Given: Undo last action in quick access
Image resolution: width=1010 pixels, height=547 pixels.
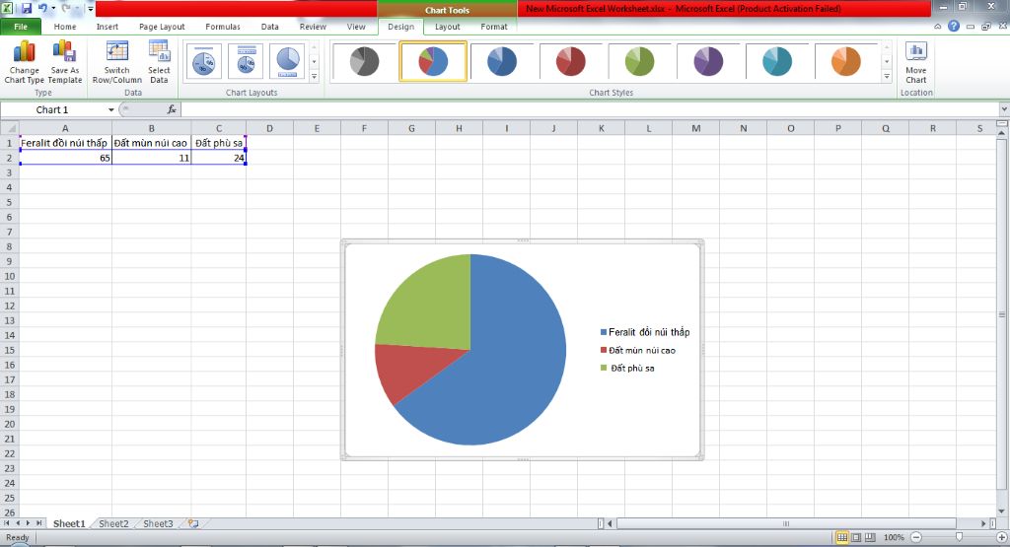Looking at the screenshot, I should pos(42,8).
